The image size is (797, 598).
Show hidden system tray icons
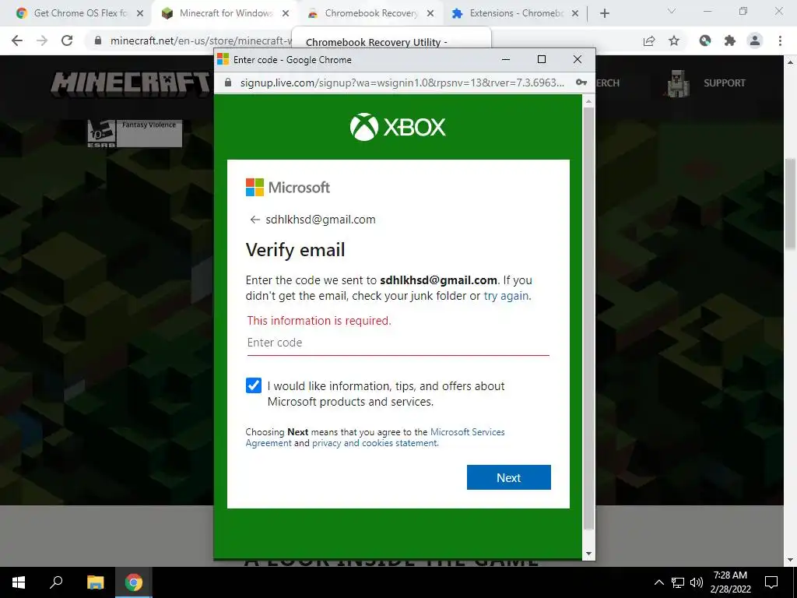[658, 582]
